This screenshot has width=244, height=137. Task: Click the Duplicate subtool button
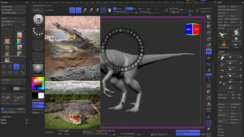(223, 115)
